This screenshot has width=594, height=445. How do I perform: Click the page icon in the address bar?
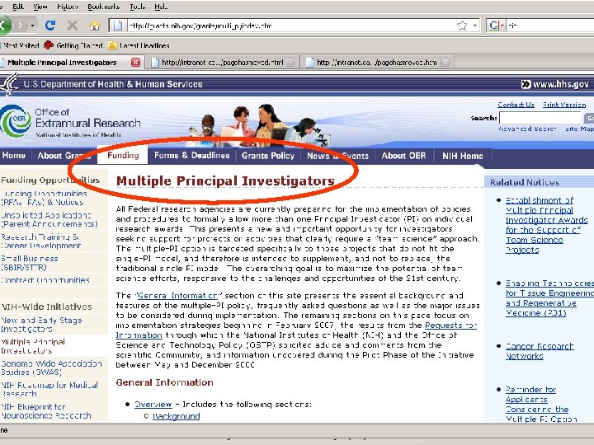tap(118, 26)
